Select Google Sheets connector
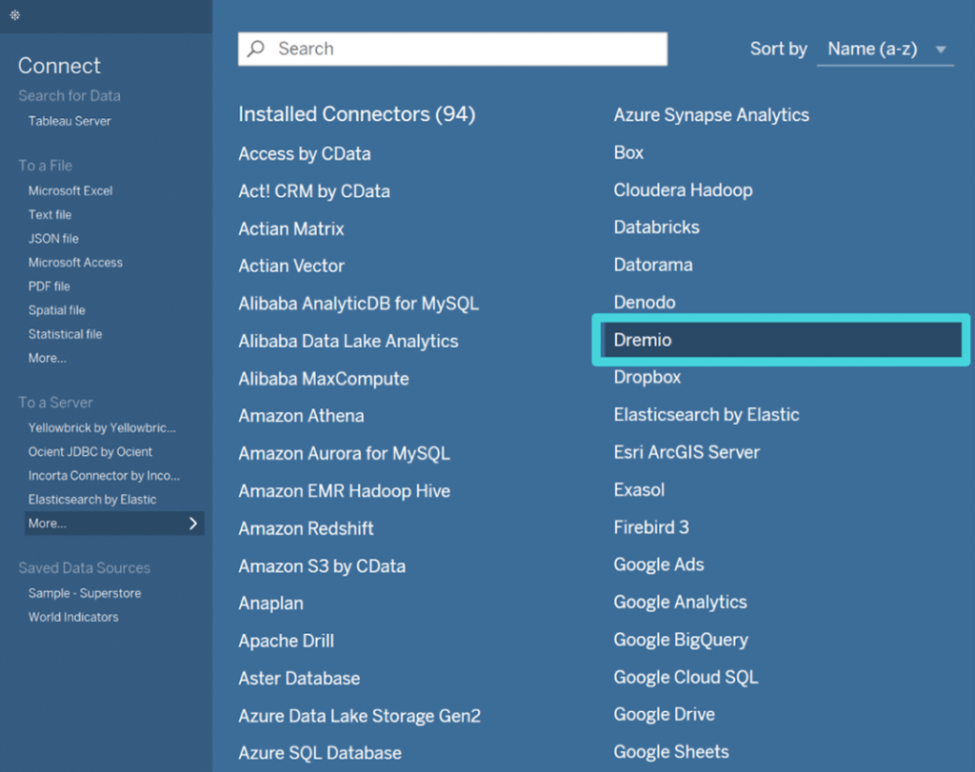Viewport: 975px width, 772px height. click(671, 752)
